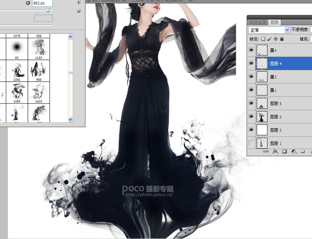This screenshot has height=239, width=312.
Task: Hide the 图层 2 layer with its eye
Action: click(251, 116)
